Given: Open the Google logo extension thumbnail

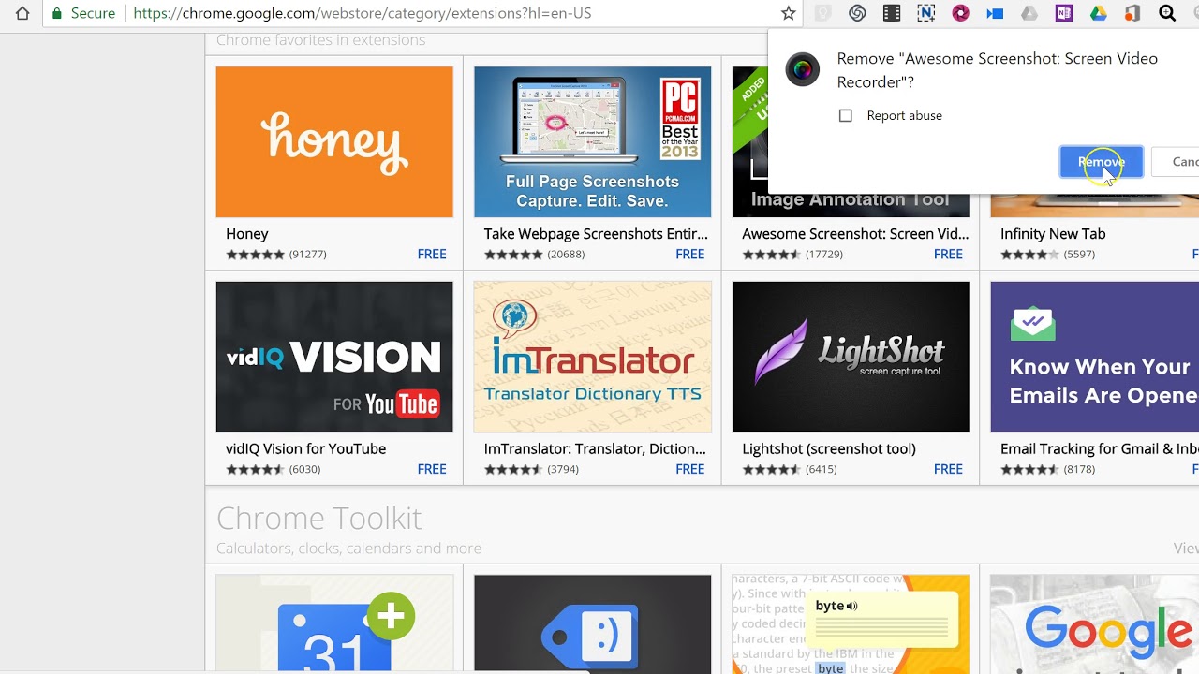Looking at the screenshot, I should click(x=1095, y=623).
